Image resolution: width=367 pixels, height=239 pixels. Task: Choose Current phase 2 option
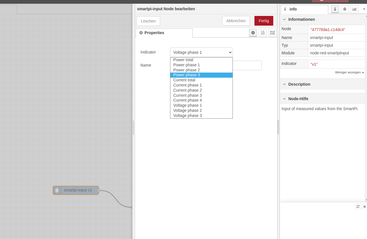201,90
